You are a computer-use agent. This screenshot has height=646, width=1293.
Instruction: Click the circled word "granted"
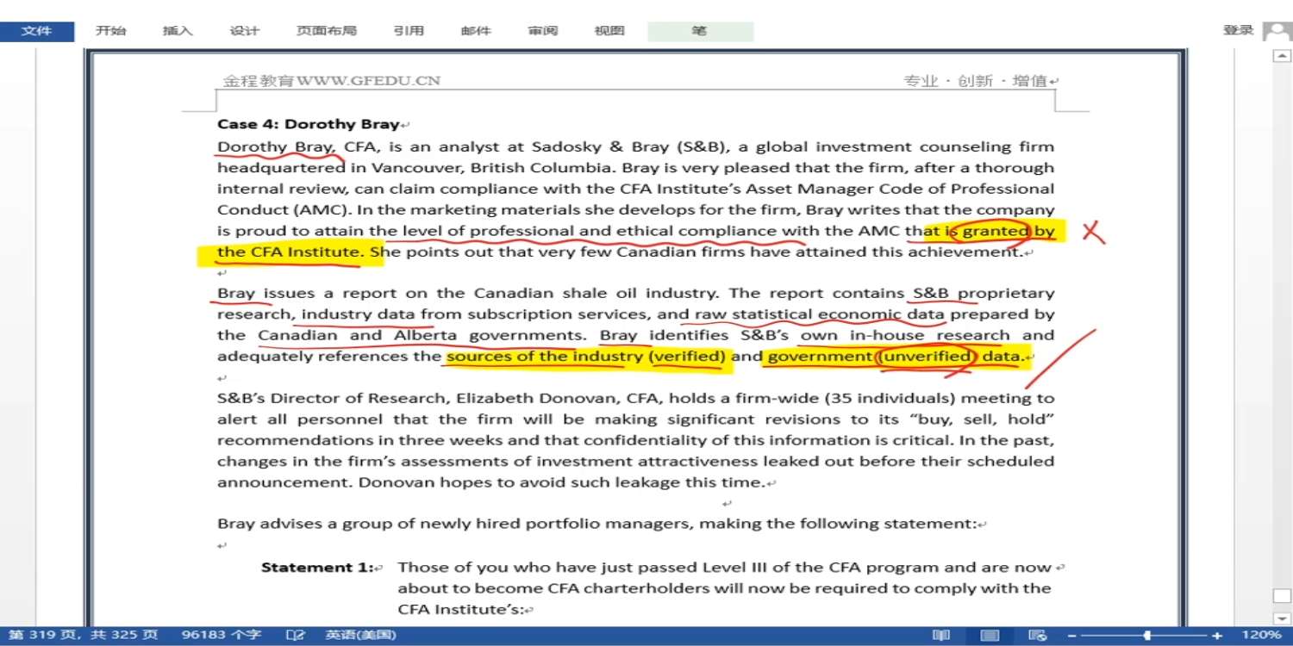click(x=996, y=231)
